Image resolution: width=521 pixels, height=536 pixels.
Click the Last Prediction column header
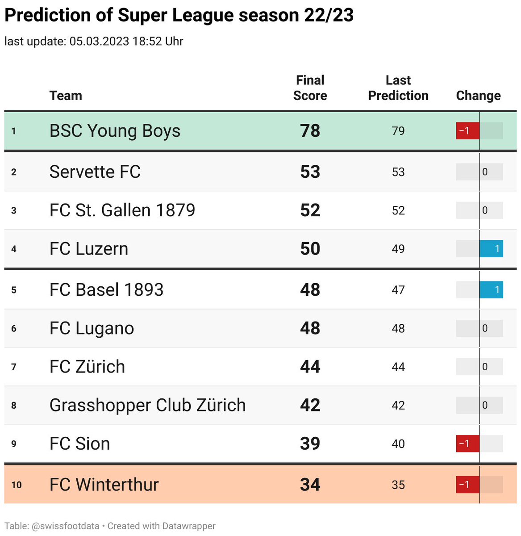point(398,88)
